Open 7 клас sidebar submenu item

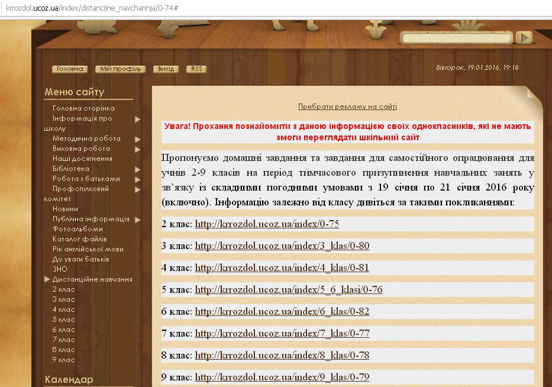[63, 340]
